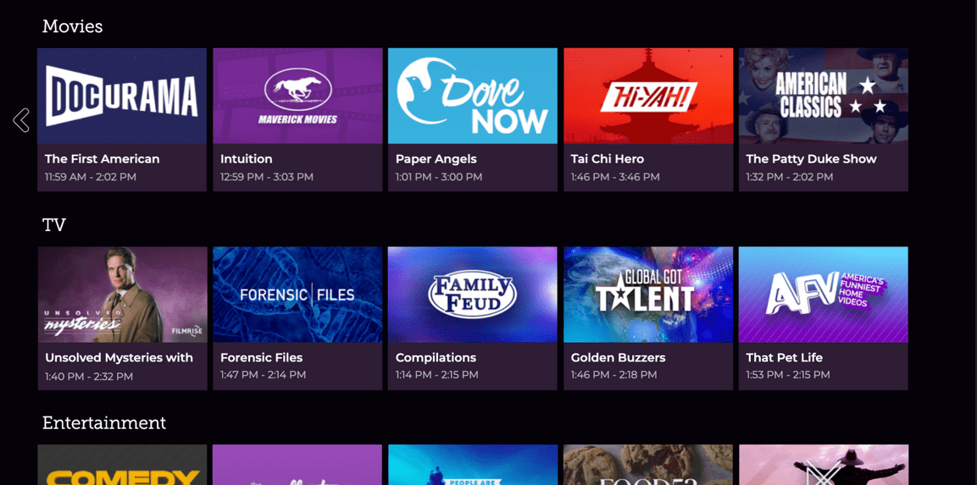Viewport: 977px width, 485px height.
Task: Select 'Unsolved Mysteries with' program title
Action: (119, 358)
